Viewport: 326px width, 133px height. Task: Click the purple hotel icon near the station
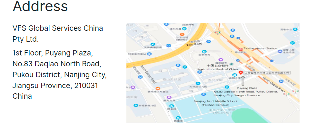(x=280, y=51)
